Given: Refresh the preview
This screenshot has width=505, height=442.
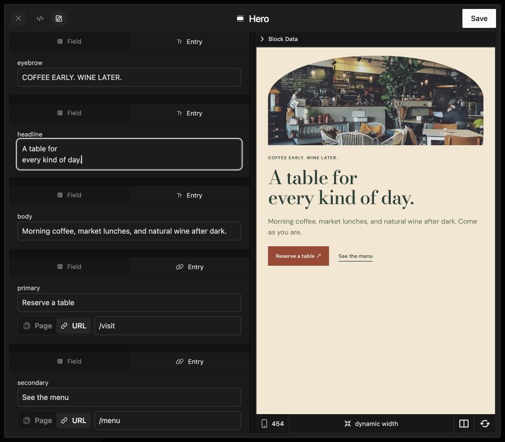Looking at the screenshot, I should [x=484, y=424].
